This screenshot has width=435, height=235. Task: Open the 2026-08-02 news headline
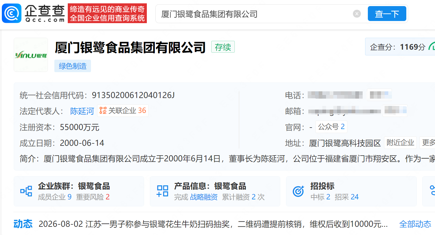213,224
